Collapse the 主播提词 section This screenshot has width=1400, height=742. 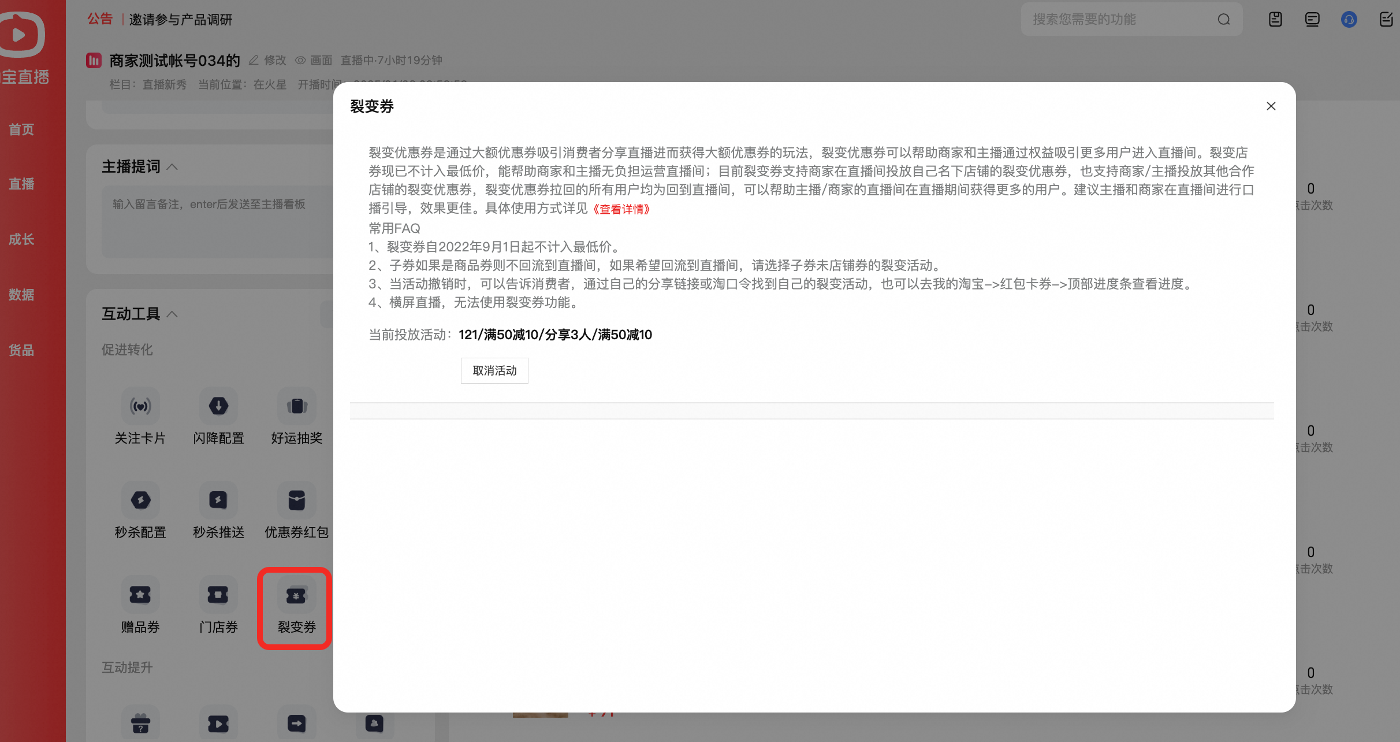pyautogui.click(x=172, y=167)
